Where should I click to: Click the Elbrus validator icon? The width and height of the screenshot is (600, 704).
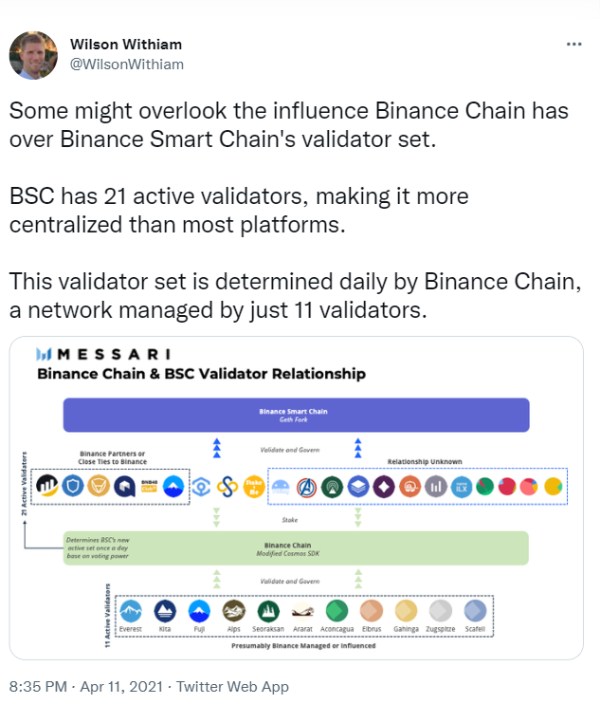pos(372,610)
